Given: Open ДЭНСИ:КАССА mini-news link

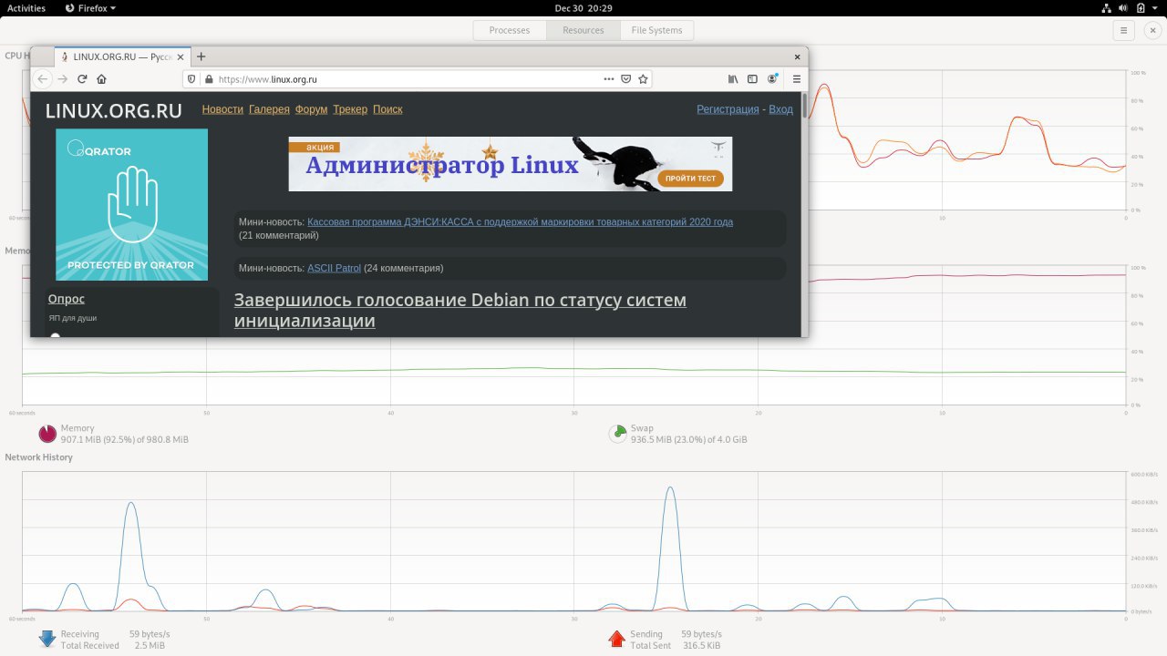Looking at the screenshot, I should coord(520,222).
